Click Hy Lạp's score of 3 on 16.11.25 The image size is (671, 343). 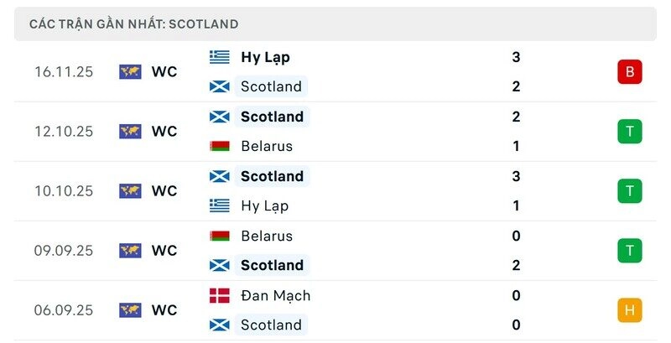[x=516, y=57]
